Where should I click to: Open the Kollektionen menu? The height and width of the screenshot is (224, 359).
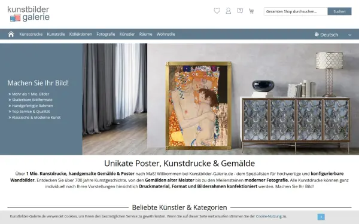[x=81, y=34]
